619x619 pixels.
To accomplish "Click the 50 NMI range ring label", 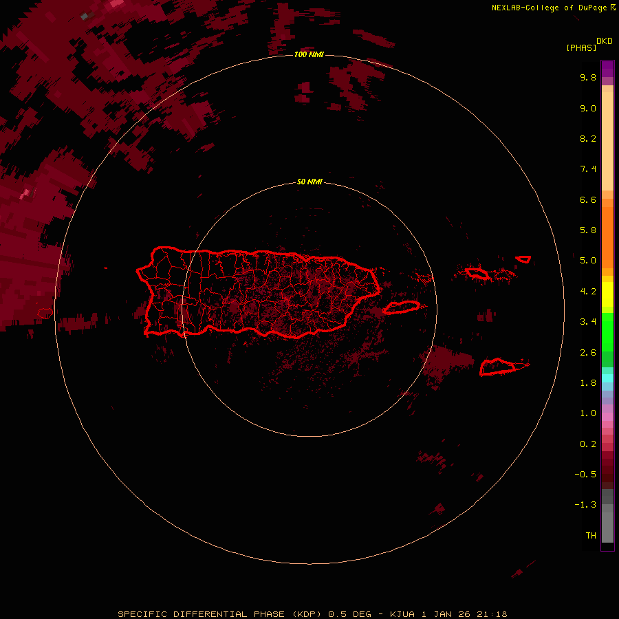I will (309, 182).
